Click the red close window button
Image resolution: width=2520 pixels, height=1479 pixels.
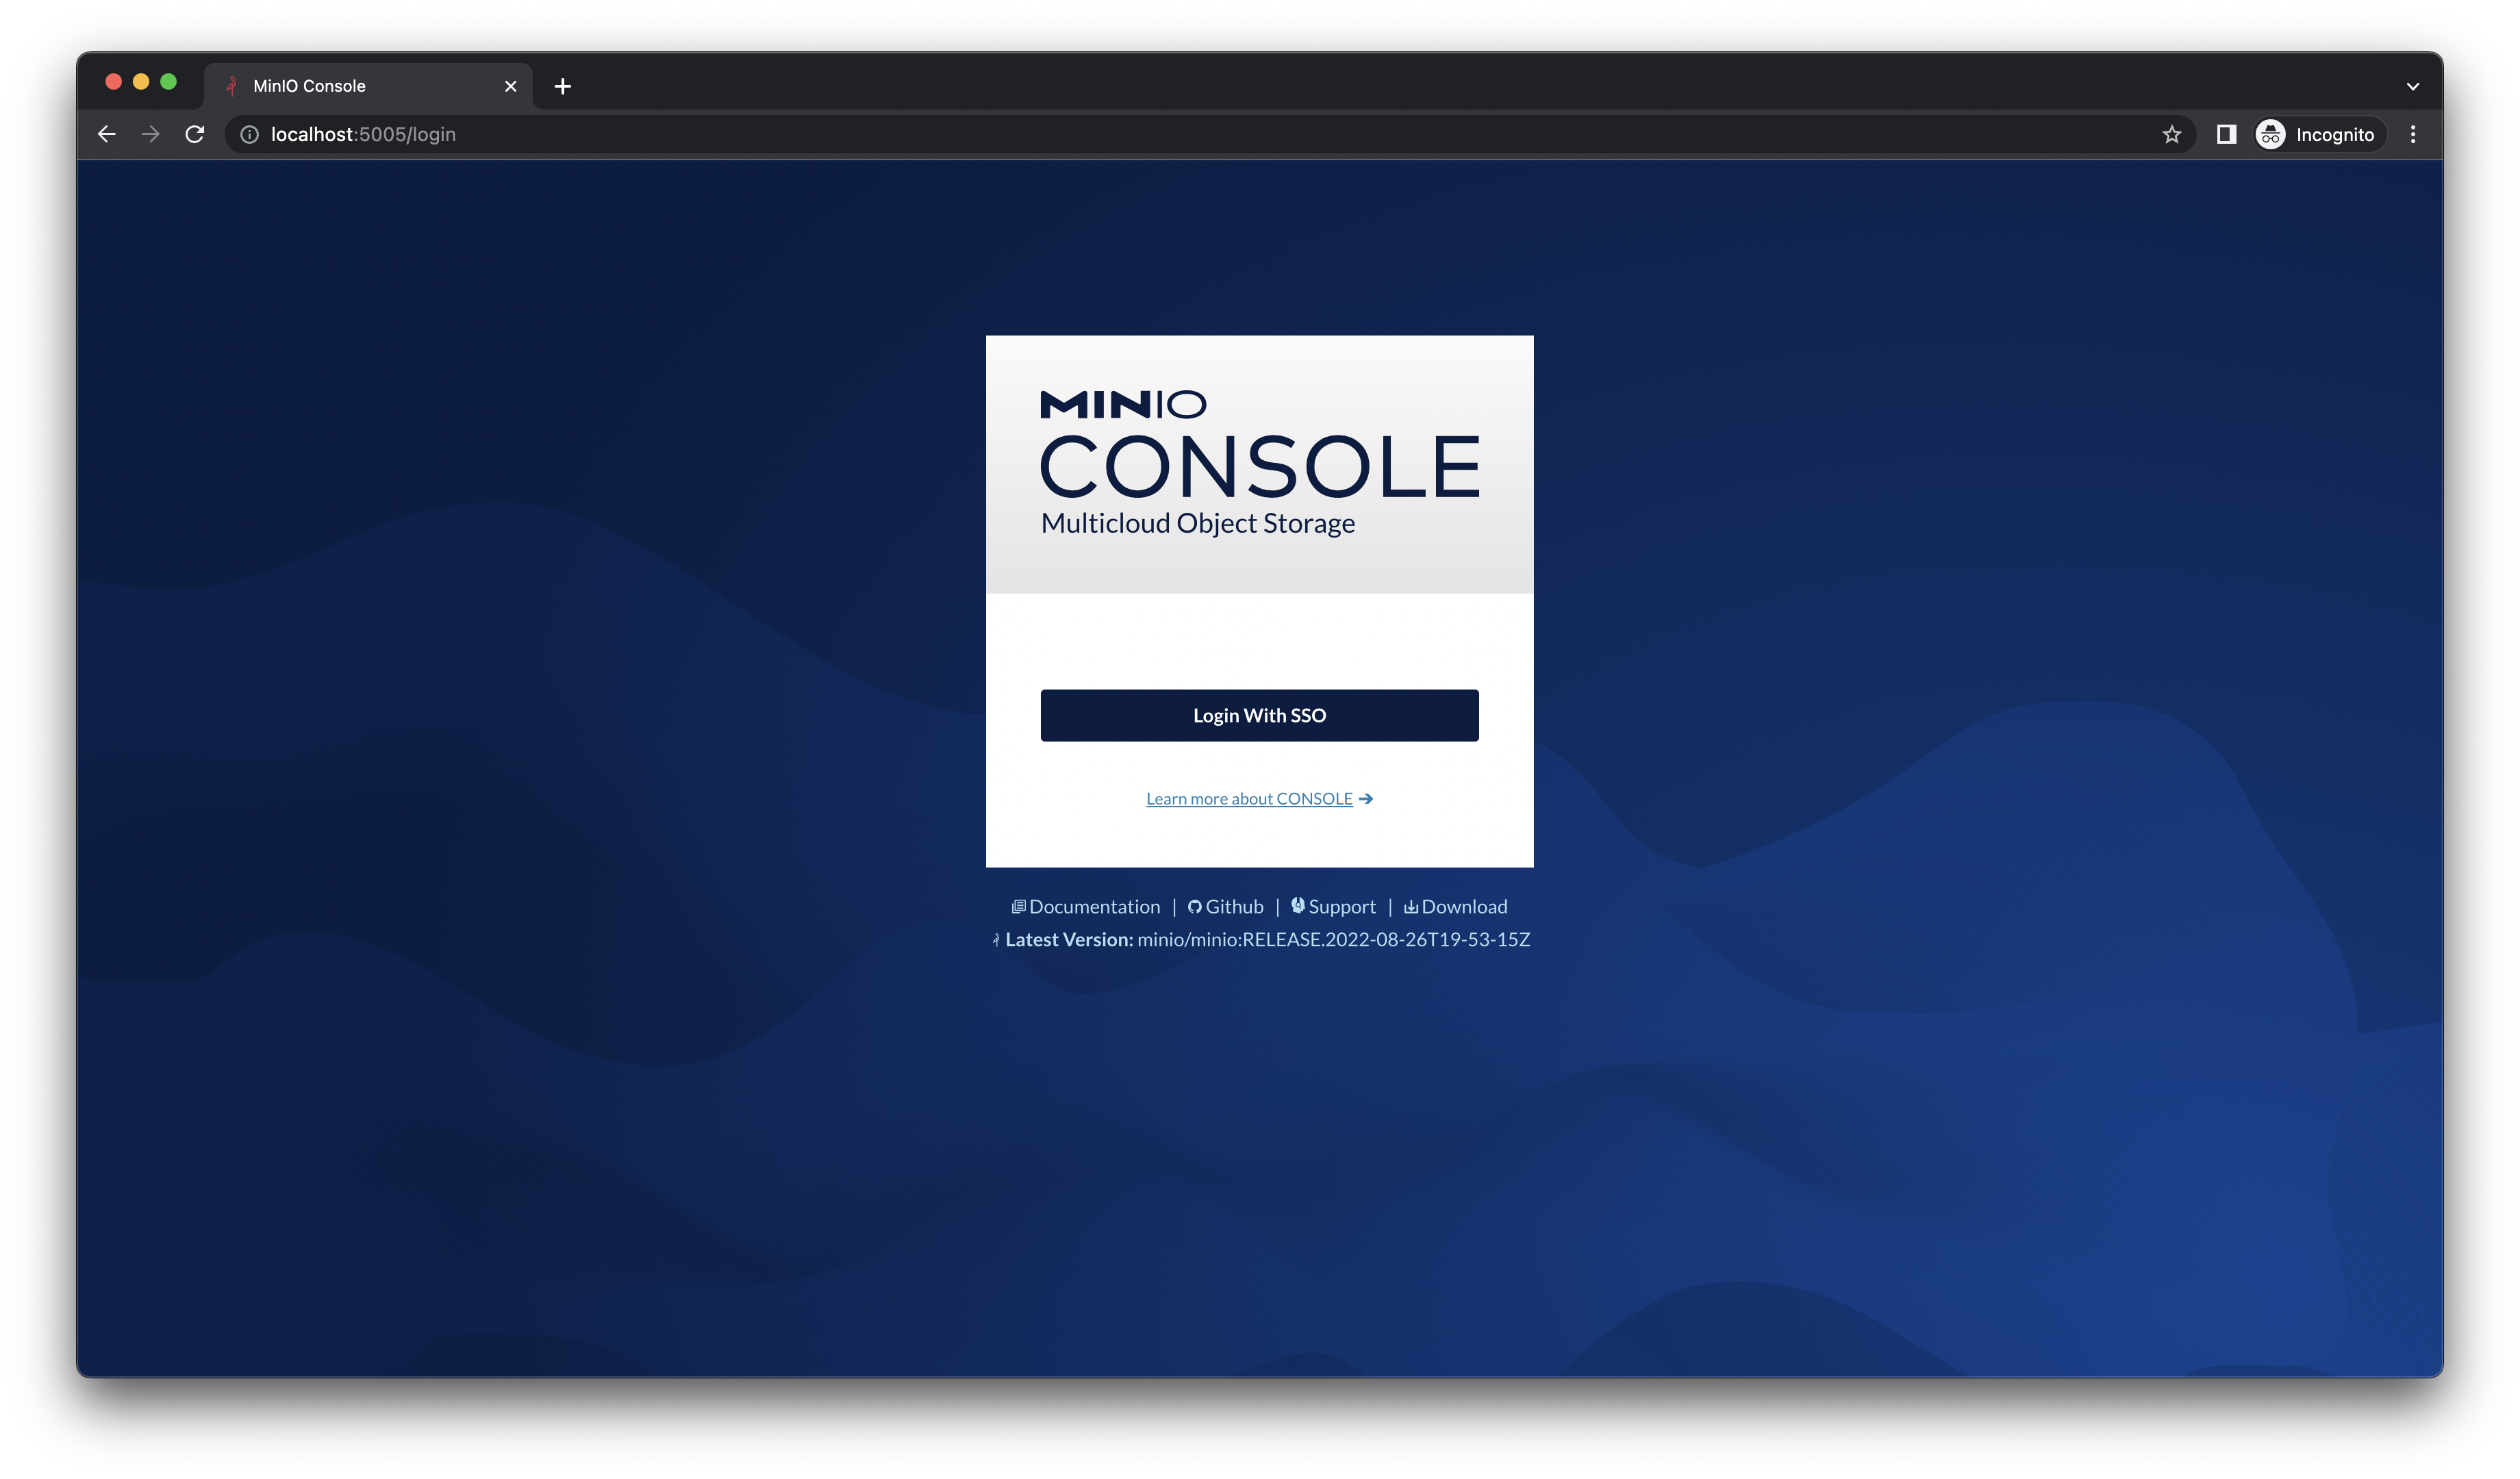(x=113, y=82)
